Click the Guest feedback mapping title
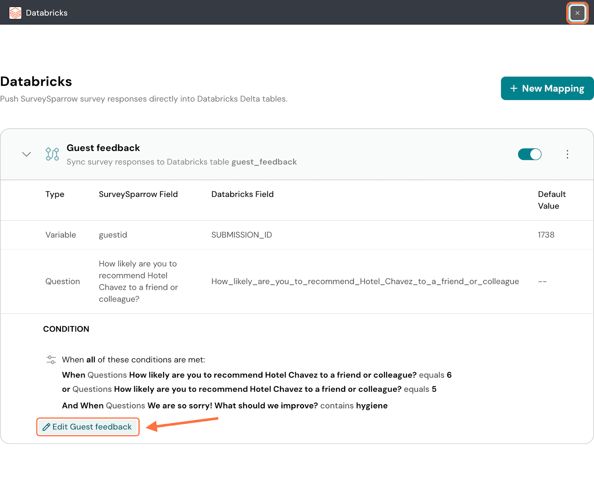This screenshot has height=484, width=594. click(103, 148)
